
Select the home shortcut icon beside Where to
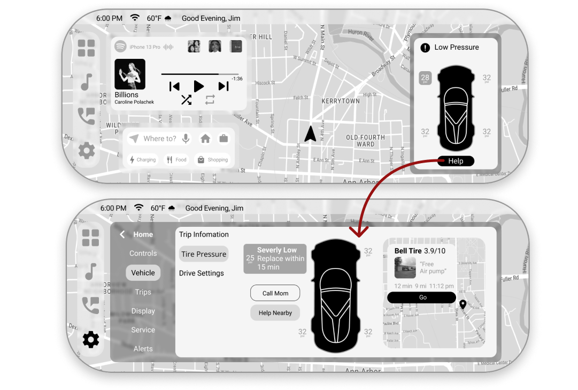[205, 138]
